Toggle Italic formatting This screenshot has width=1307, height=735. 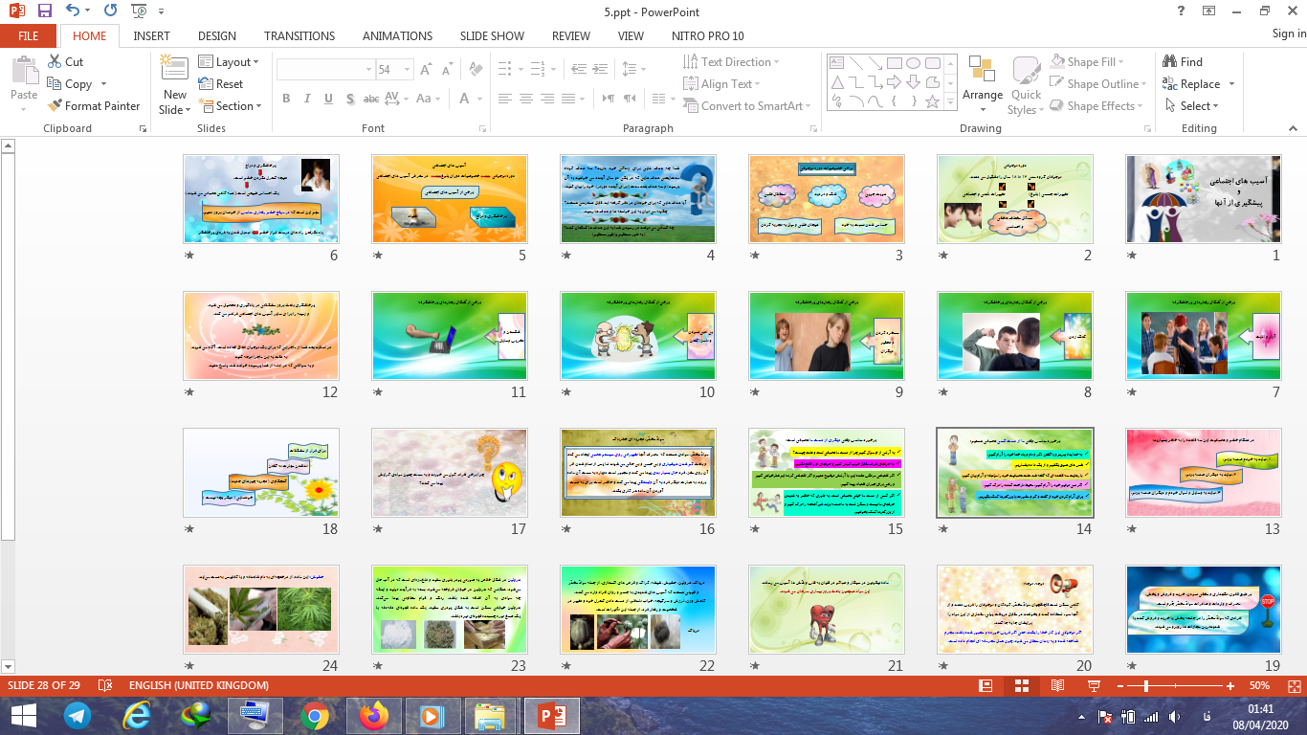[x=306, y=99]
